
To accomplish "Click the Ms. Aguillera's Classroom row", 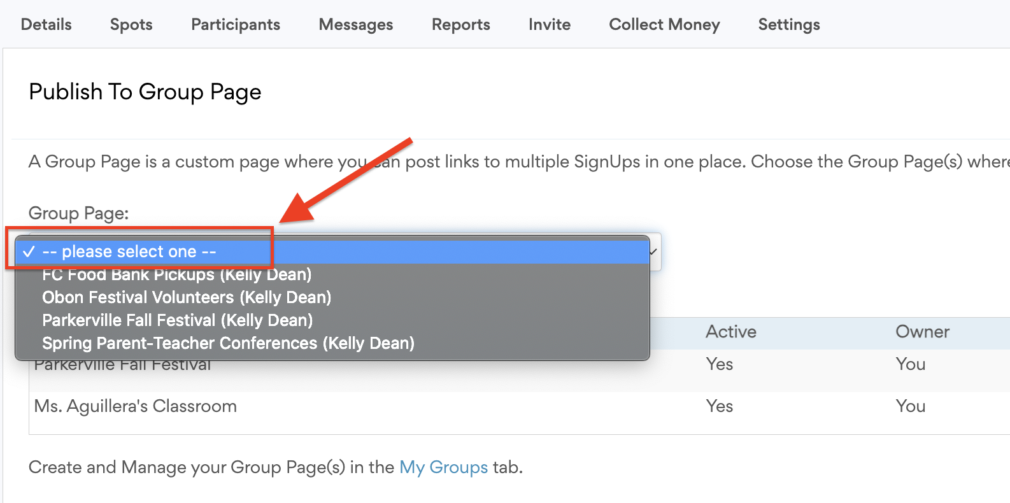I will 136,406.
